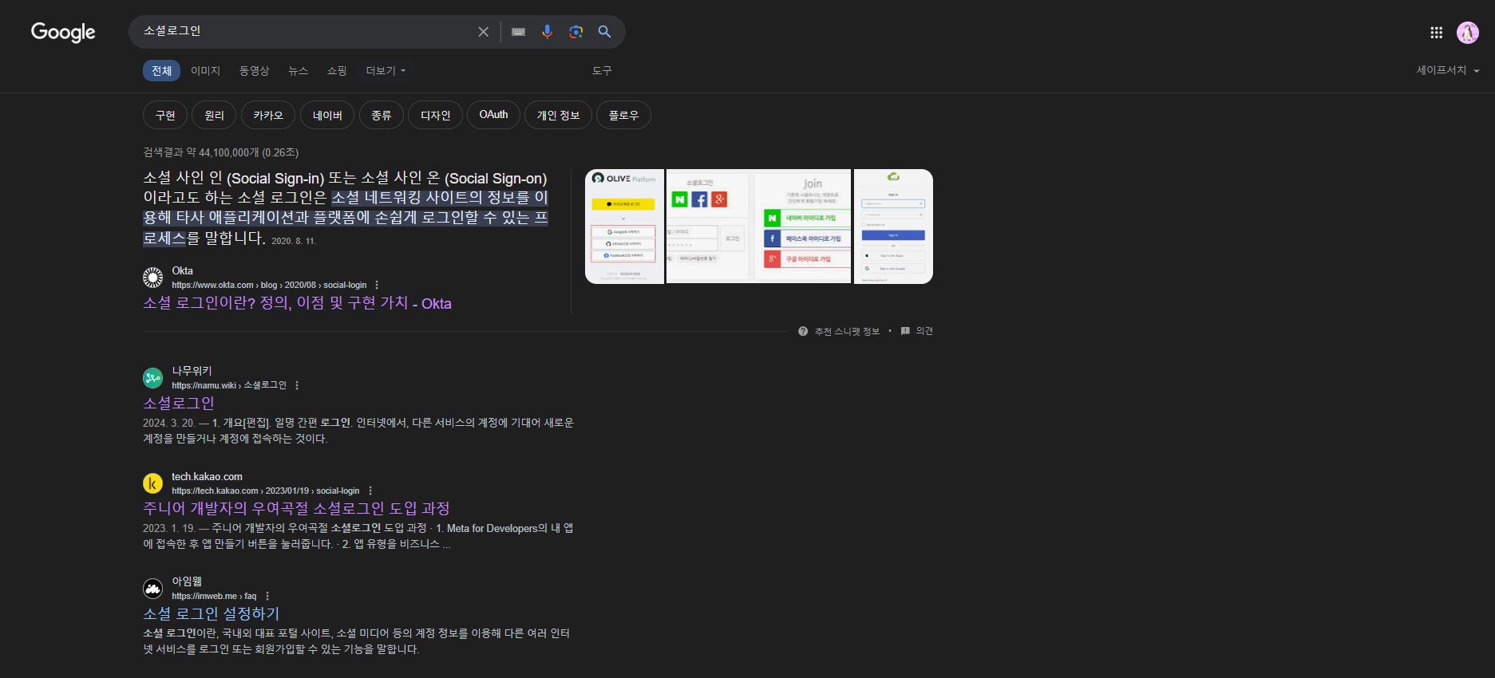Switch to the 이미지 tab
Screen dimensions: 1495x678
(205, 71)
